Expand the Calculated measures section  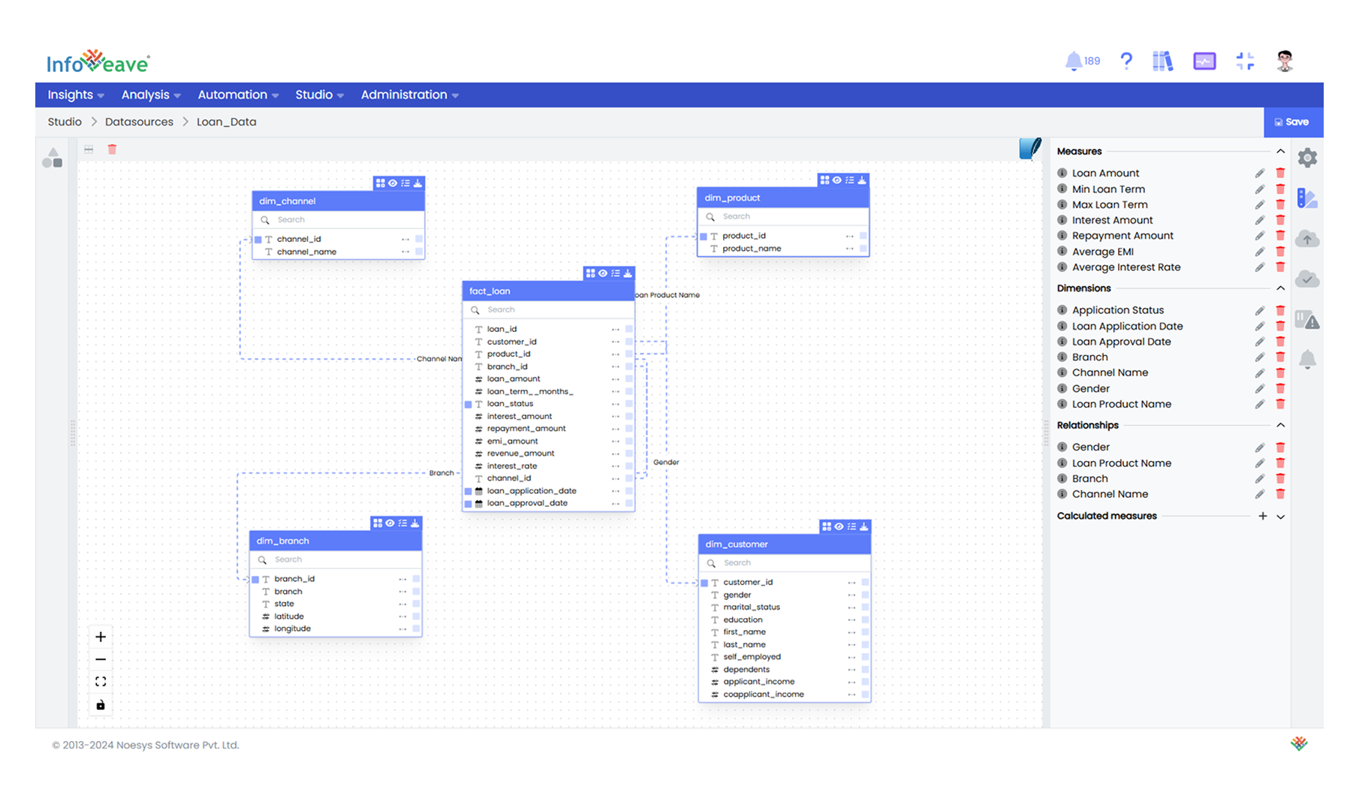pyautogui.click(x=1280, y=517)
